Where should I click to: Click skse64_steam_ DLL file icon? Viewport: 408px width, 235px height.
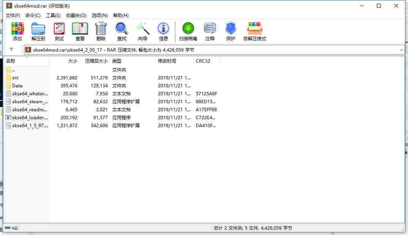coord(8,101)
